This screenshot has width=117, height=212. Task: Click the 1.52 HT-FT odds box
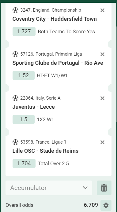tap(24, 75)
